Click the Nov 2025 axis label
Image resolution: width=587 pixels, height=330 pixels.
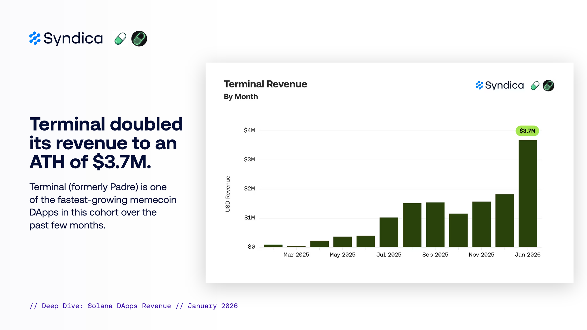coord(481,255)
